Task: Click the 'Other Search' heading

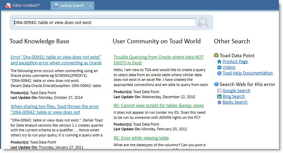Action: coord(232,41)
